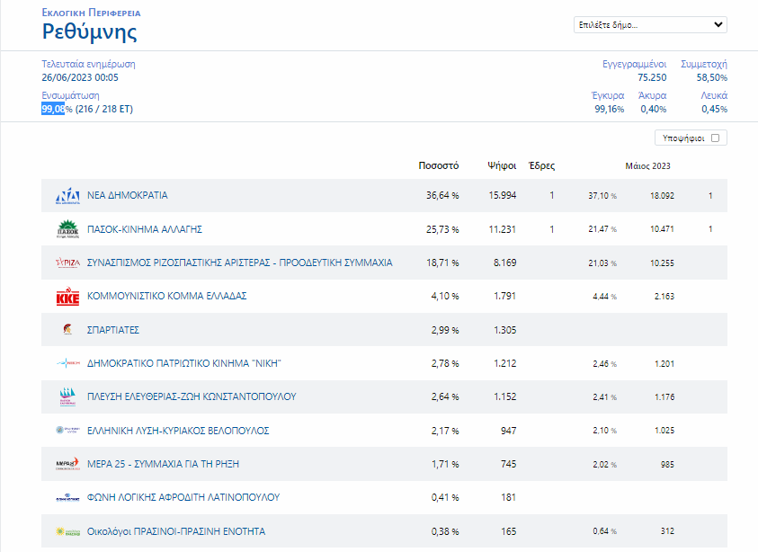Screen dimensions: 758x552
Task: Click the Έδρες column header
Action: pos(542,165)
